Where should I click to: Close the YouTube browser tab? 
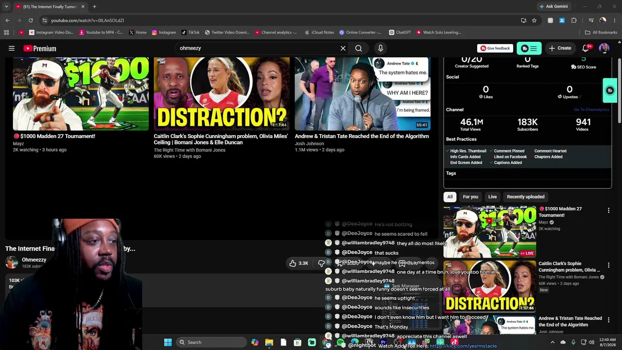coord(83,6)
